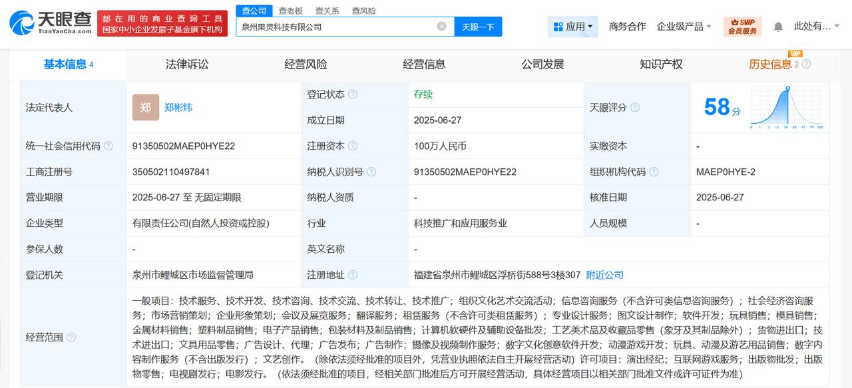Select credit code 91350502MAEP0HYE22 in 统一社会信用代码 row
The width and height of the screenshot is (852, 388).
click(184, 146)
